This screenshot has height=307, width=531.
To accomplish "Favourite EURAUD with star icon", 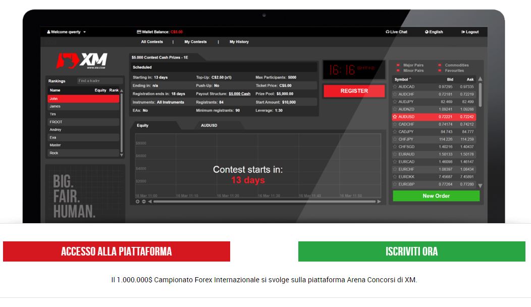I will pos(395,154).
